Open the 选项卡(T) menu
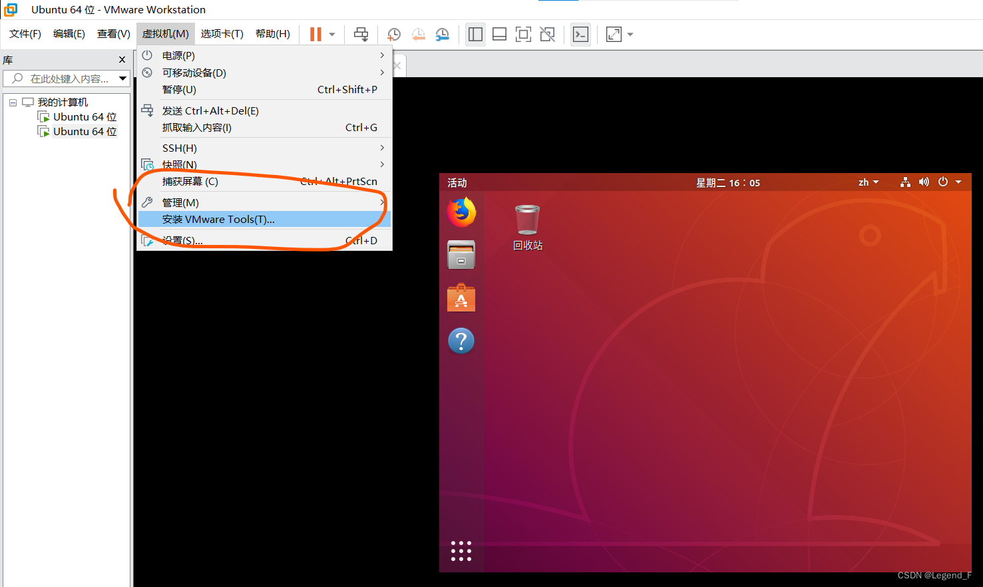 [x=222, y=34]
